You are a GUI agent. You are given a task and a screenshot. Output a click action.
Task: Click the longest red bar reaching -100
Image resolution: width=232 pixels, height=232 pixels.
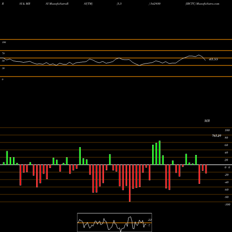click(130, 183)
